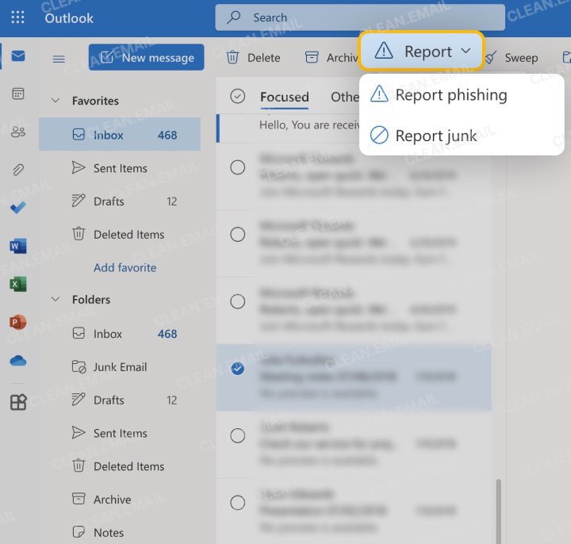Screen dimensions: 571x544
Task: Open OneDrive cloud icon
Action: (x=18, y=361)
